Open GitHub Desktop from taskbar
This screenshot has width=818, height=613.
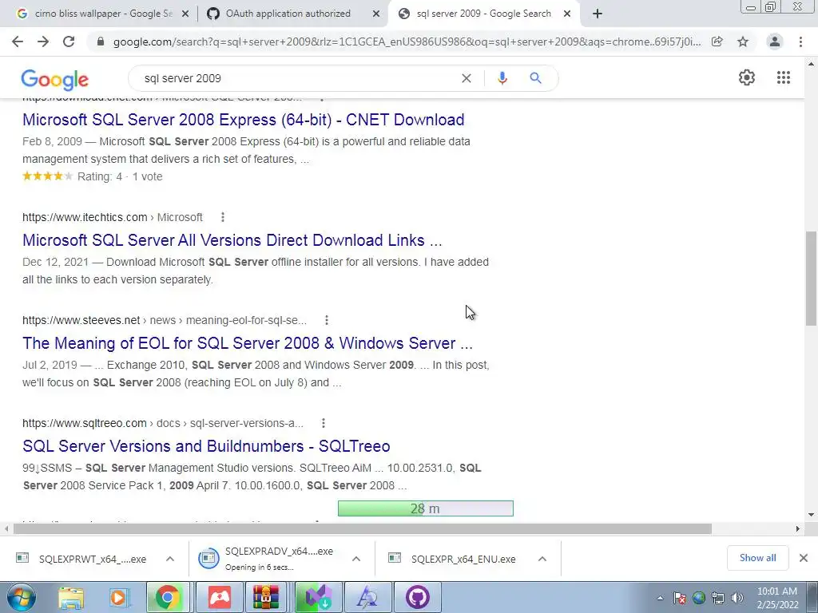(417, 597)
